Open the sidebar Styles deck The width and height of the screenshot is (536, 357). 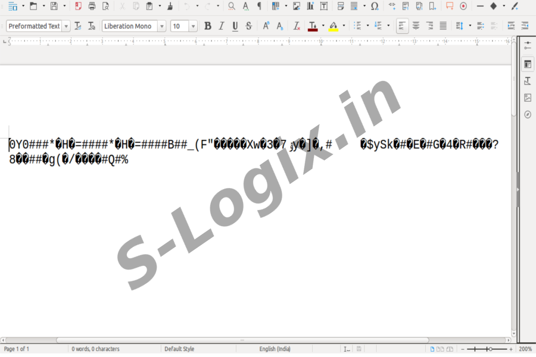pos(528,82)
